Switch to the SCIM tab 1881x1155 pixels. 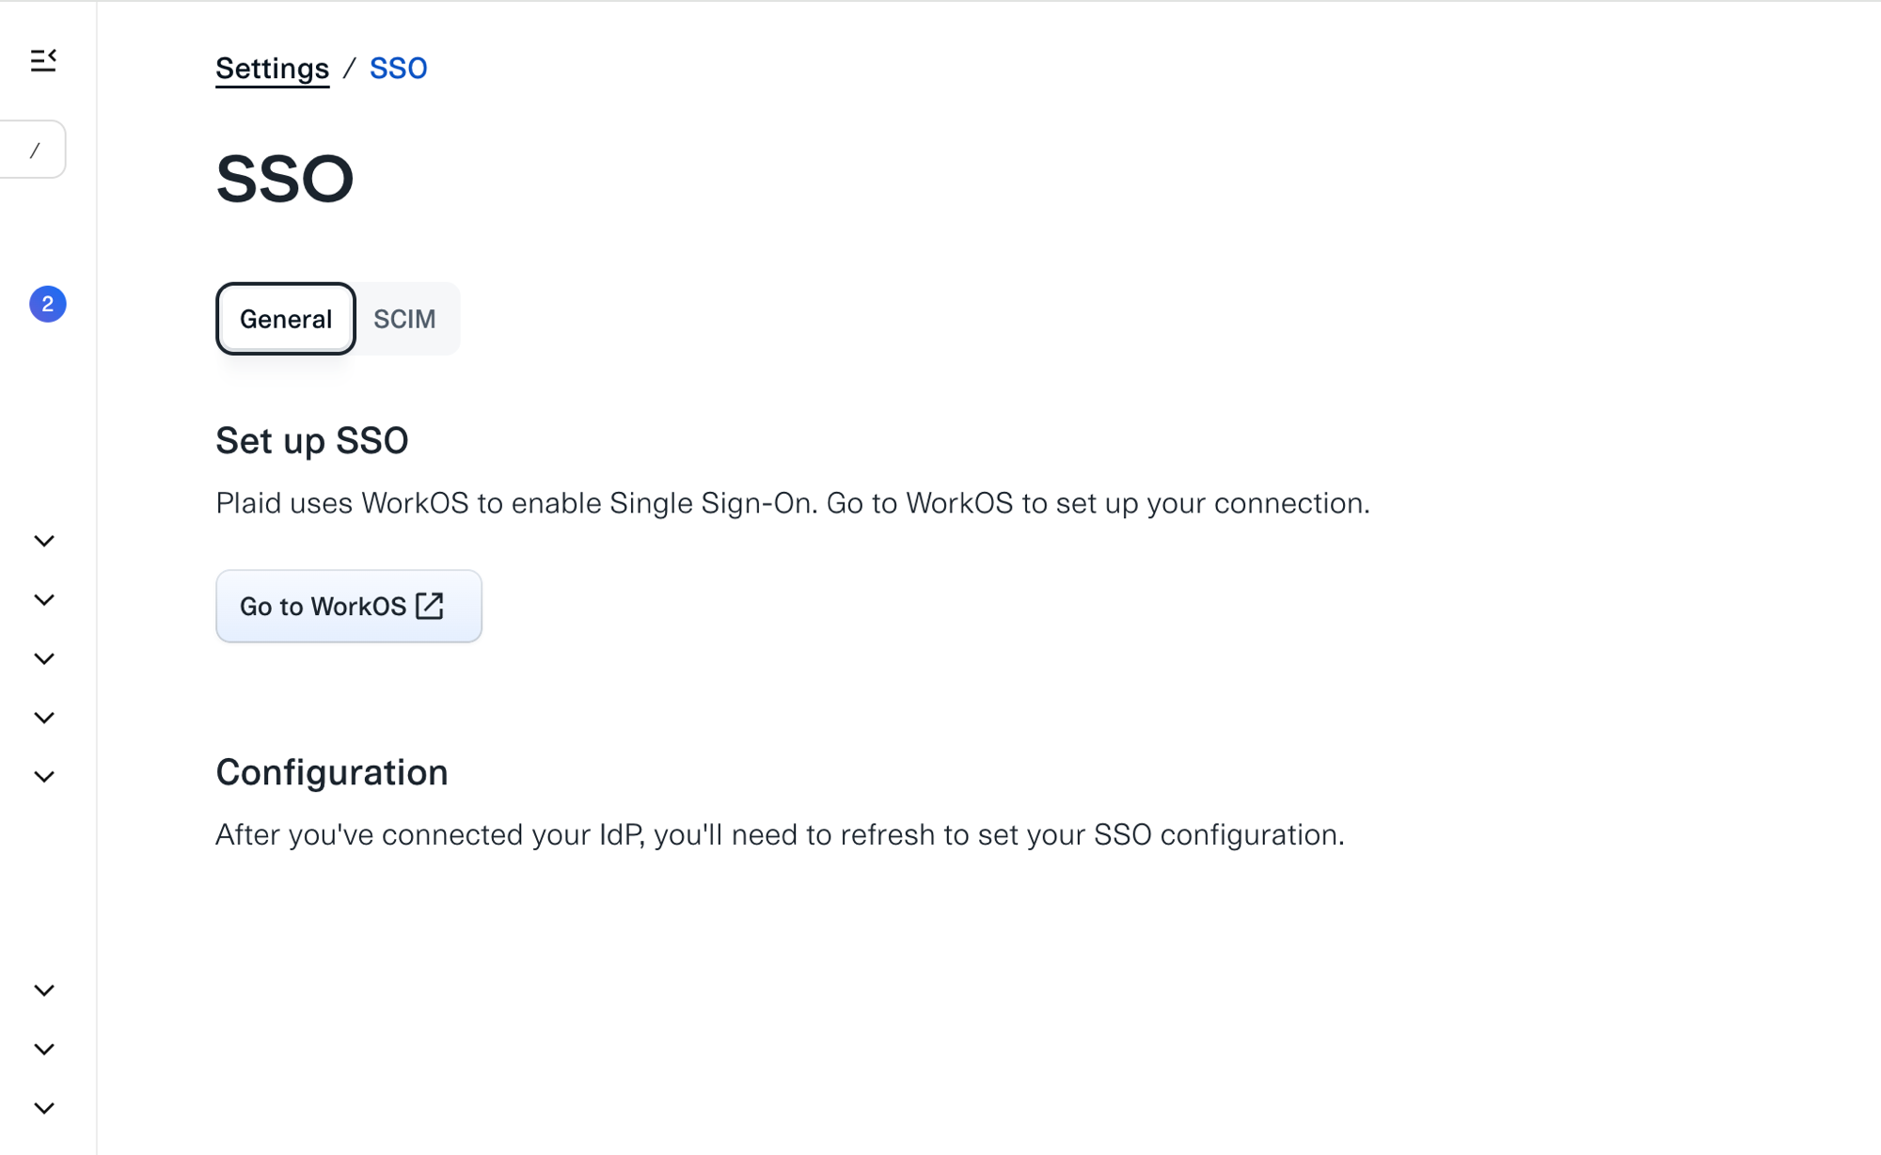(404, 319)
